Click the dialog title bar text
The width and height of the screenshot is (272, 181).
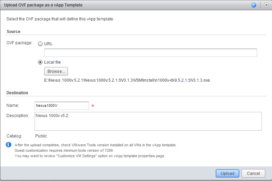coord(43,5)
